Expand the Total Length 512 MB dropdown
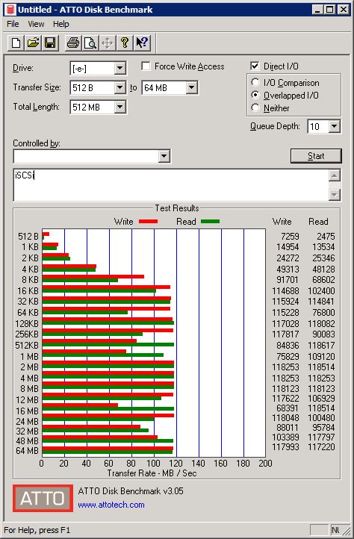 119,107
